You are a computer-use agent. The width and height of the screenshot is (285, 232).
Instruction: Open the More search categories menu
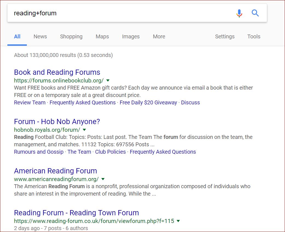tap(159, 36)
